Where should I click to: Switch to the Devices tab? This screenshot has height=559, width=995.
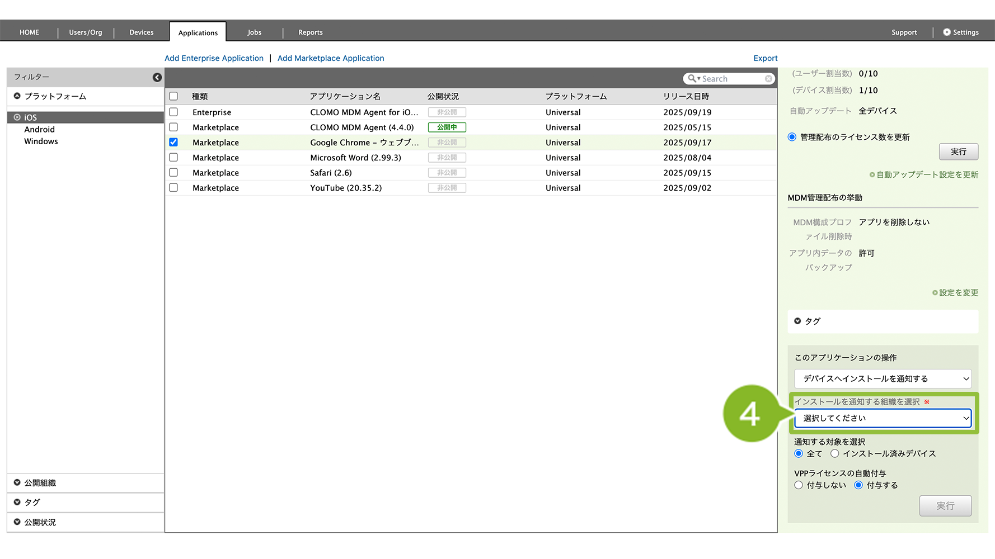tap(141, 32)
